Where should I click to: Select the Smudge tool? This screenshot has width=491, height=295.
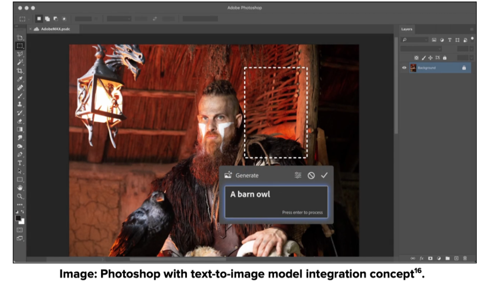(20, 138)
